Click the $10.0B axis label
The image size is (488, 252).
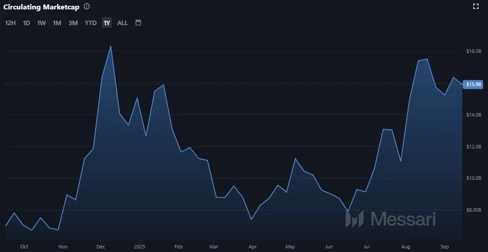(474, 178)
